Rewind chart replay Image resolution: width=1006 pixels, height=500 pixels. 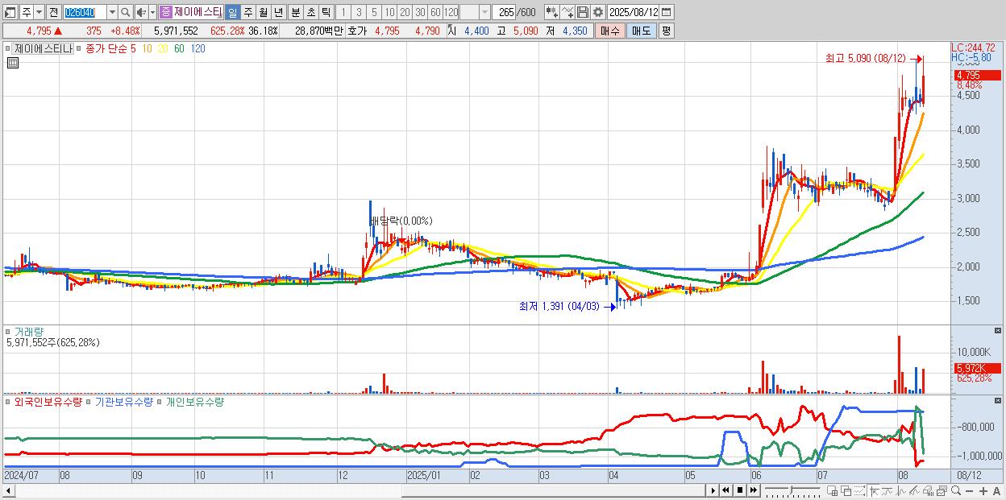[725, 490]
